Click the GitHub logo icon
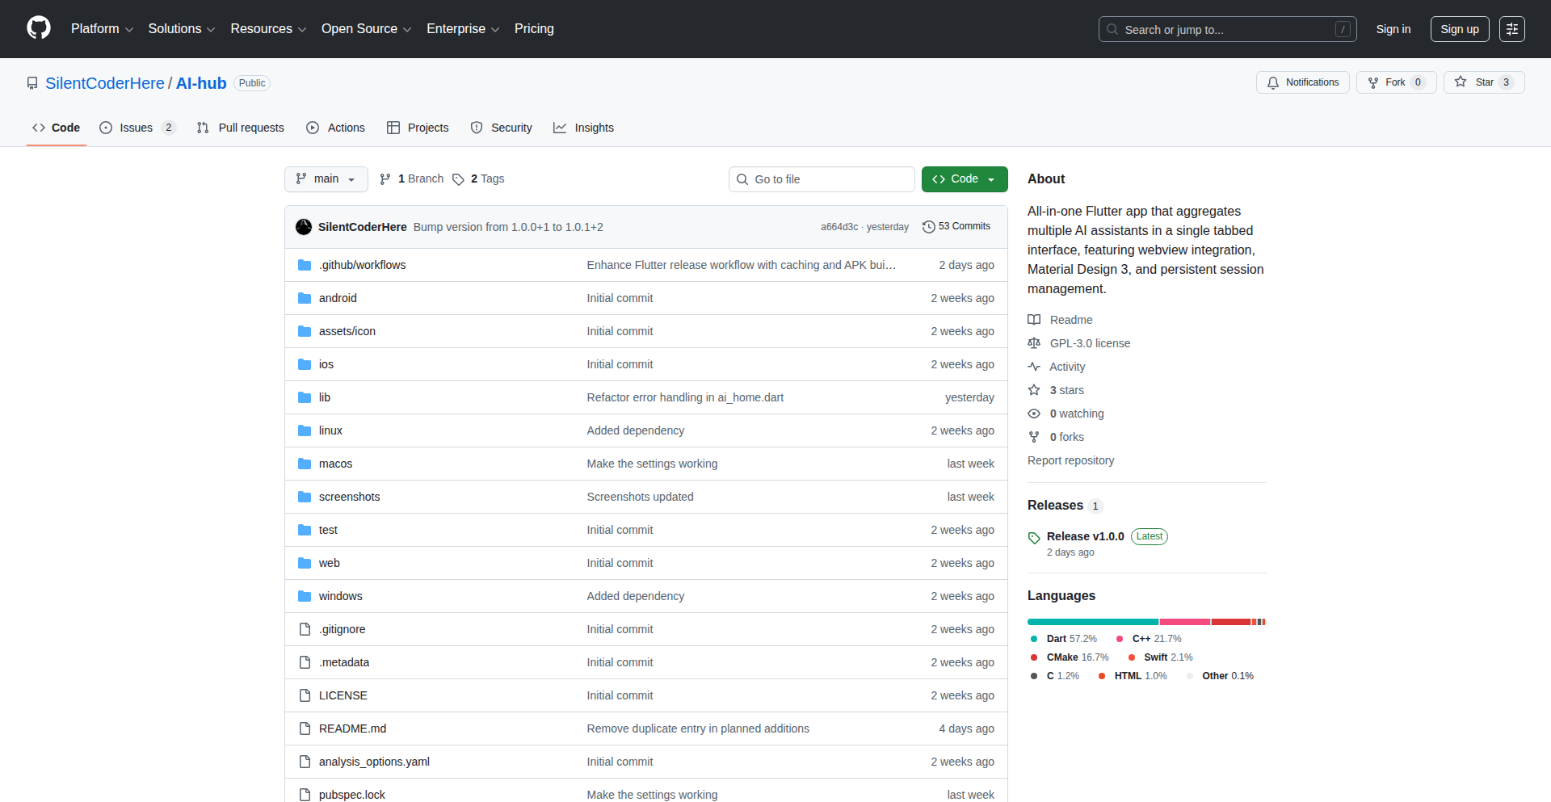This screenshot has width=1551, height=802. (x=39, y=28)
